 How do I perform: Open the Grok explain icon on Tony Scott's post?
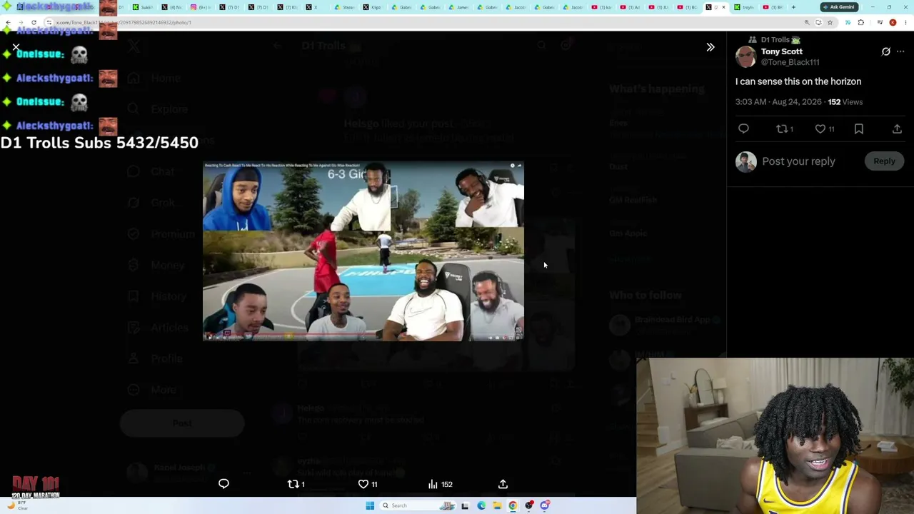[x=885, y=51]
